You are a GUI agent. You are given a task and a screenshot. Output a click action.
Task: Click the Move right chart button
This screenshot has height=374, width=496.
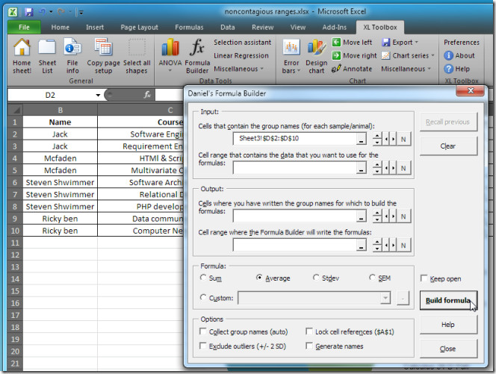pos(354,56)
